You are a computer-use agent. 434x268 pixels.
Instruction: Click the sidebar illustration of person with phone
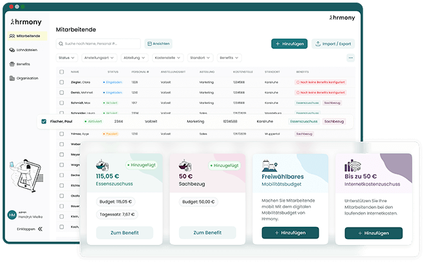pos(26,175)
